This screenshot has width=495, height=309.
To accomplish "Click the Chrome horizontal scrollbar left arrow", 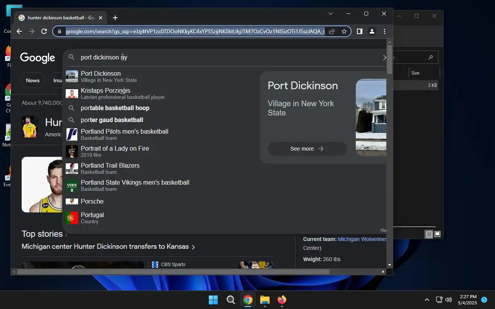I will tap(14, 272).
